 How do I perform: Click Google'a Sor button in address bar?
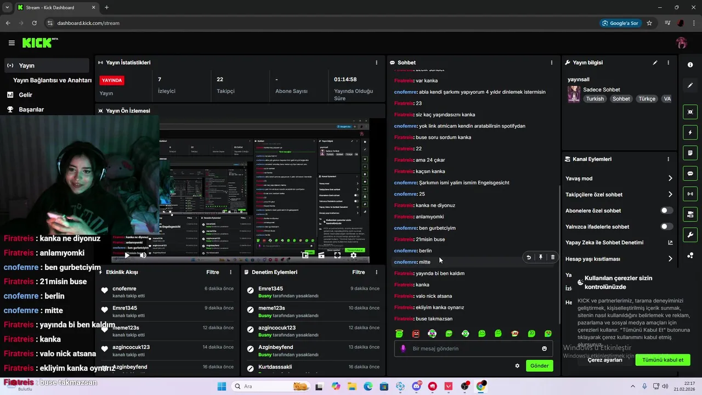(x=620, y=23)
